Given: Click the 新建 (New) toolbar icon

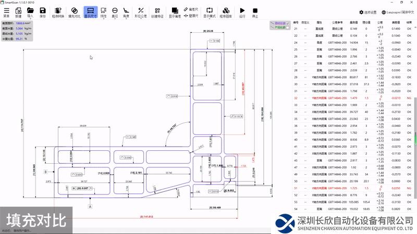Looking at the screenshot, I should (x=18, y=11).
